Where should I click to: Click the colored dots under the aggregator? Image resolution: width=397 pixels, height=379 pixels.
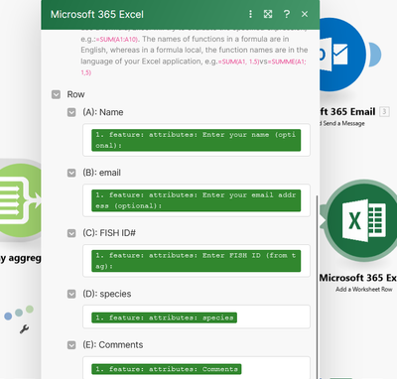coord(19,313)
